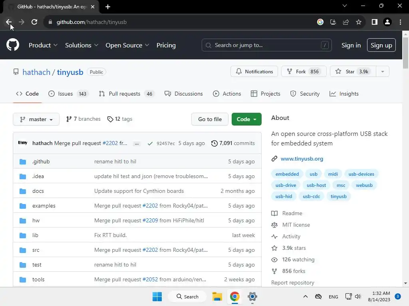The image size is (409, 306).
Task: Open the Insights tab
Action: (344, 94)
